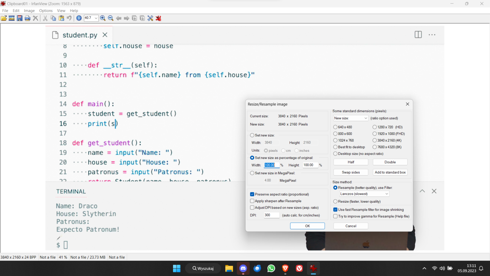Click the Save floppy disk icon
The image size is (490, 276).
(20, 18)
